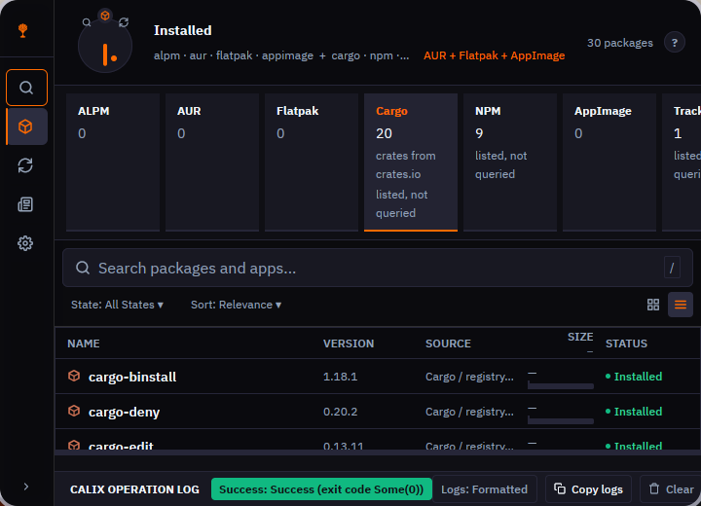Click the Copy logs button

pyautogui.click(x=588, y=489)
